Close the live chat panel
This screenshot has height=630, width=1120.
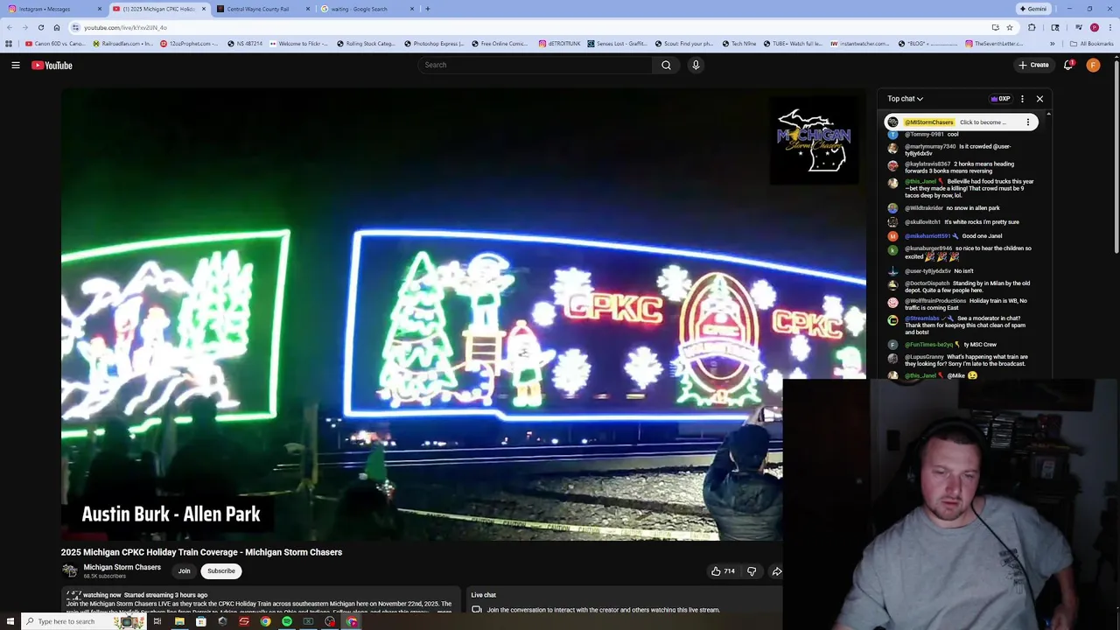(1039, 99)
